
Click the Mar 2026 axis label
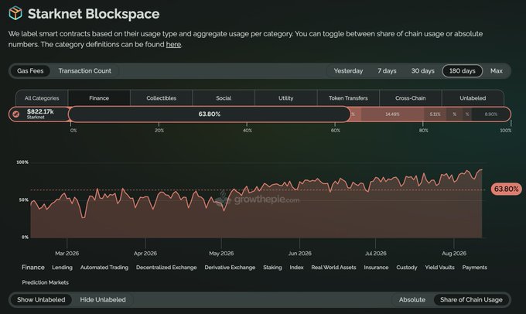click(x=67, y=253)
